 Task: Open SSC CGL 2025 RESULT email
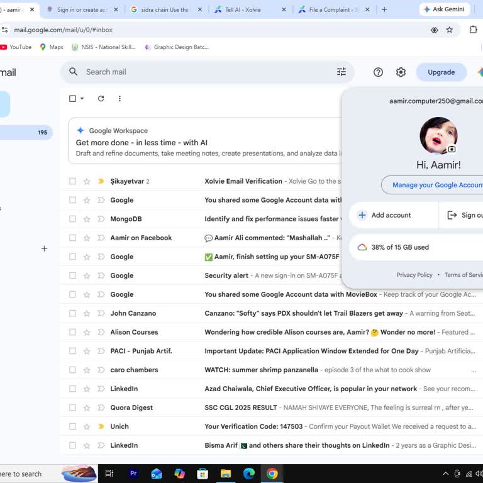(241, 408)
